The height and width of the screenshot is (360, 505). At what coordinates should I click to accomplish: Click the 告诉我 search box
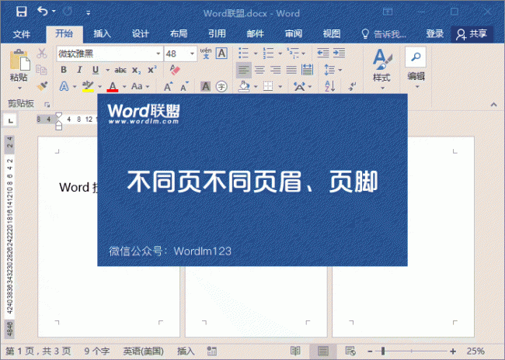point(384,34)
